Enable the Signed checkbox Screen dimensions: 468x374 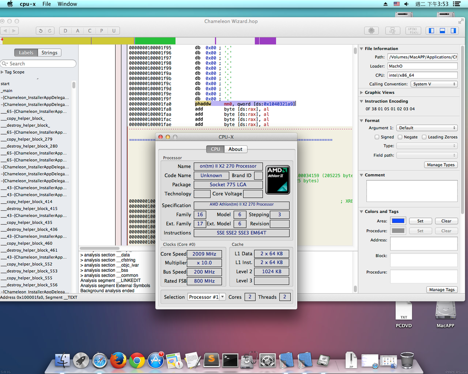pos(377,137)
